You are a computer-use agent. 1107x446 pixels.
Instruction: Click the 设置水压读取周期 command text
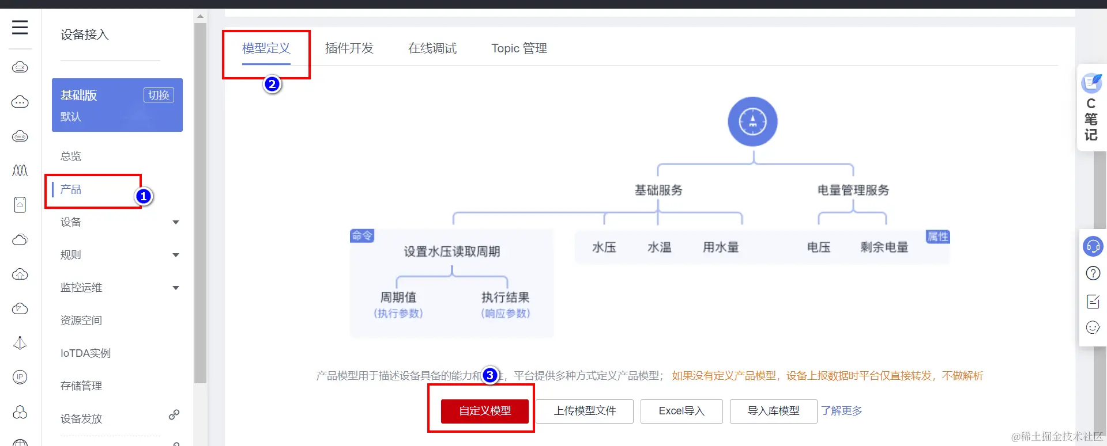[452, 251]
